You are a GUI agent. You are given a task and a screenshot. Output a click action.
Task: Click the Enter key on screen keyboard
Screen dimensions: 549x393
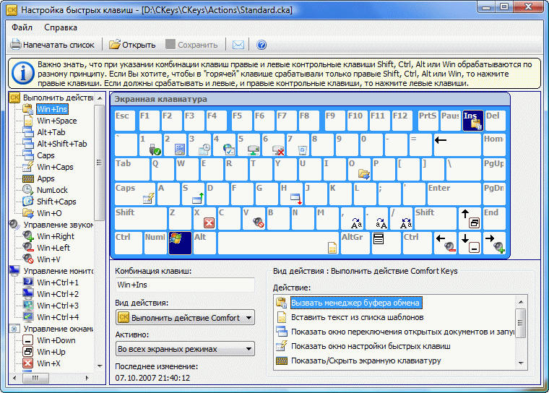click(454, 194)
